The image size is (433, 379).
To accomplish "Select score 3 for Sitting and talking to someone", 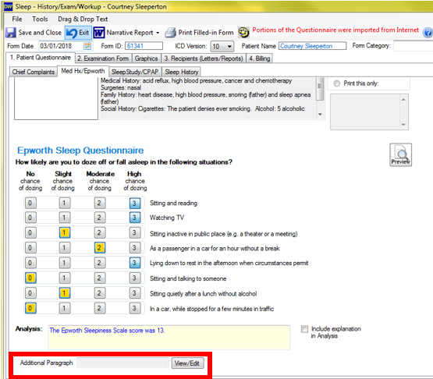I will point(134,278).
